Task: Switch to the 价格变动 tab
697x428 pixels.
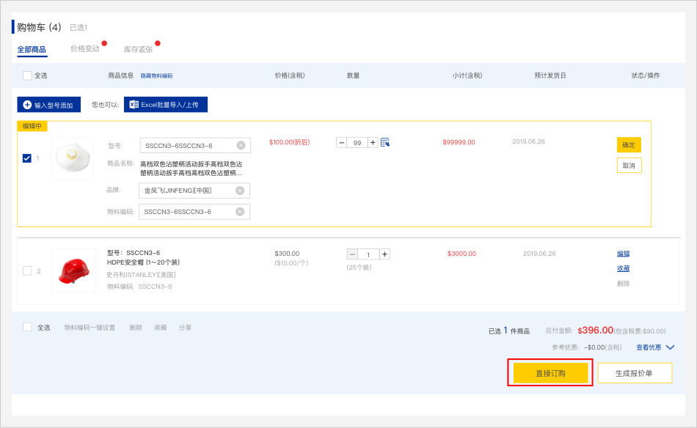Action: pyautogui.click(x=85, y=49)
